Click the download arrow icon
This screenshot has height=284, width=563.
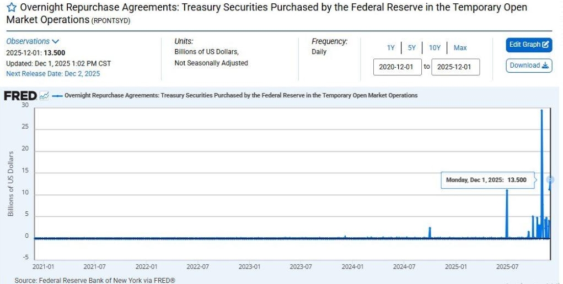click(546, 65)
